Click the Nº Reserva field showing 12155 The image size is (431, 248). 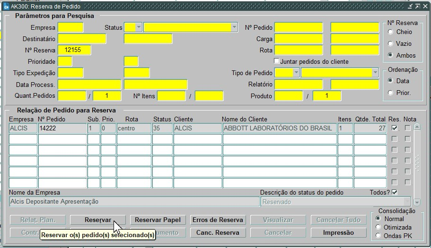[74, 50]
